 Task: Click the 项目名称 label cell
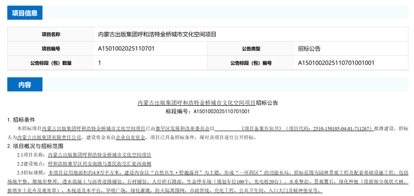[x=51, y=35]
